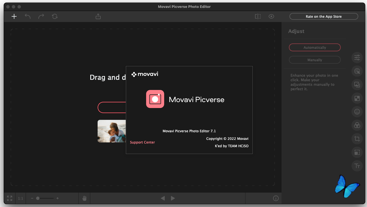
Task: Click the plus icon to add a photo
Action: (14, 16)
